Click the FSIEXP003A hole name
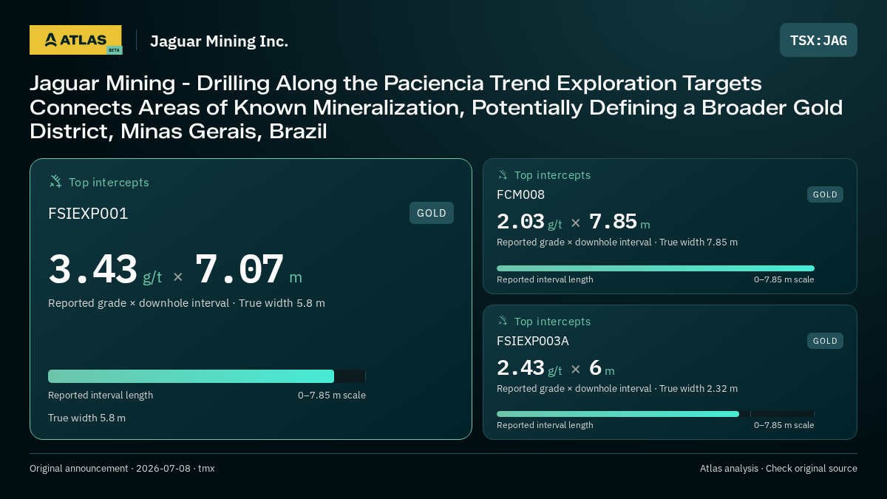887x499 pixels. coord(533,341)
